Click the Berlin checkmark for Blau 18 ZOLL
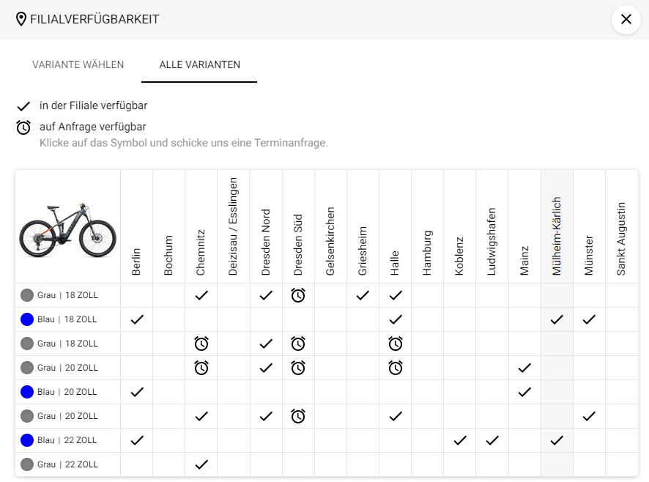Image resolution: width=649 pixels, height=482 pixels. (136, 319)
